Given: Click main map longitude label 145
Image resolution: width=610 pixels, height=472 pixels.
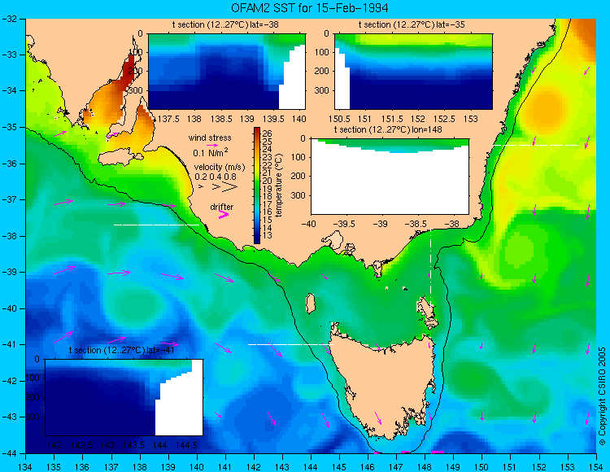Looking at the screenshot, I should [339, 466].
